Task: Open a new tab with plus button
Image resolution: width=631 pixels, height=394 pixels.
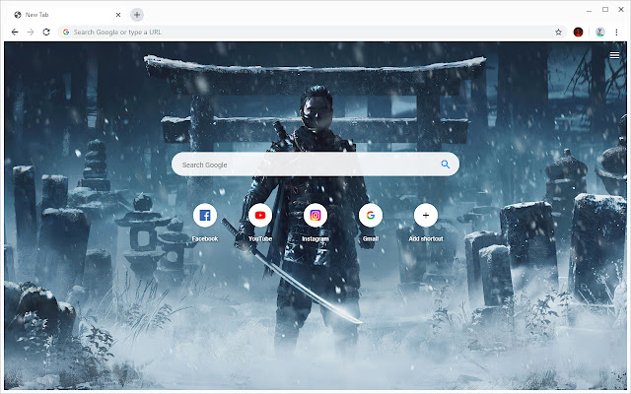Action: [x=137, y=15]
